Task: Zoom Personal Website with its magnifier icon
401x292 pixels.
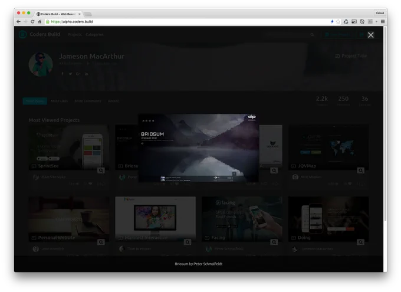Action: pyautogui.click(x=101, y=242)
